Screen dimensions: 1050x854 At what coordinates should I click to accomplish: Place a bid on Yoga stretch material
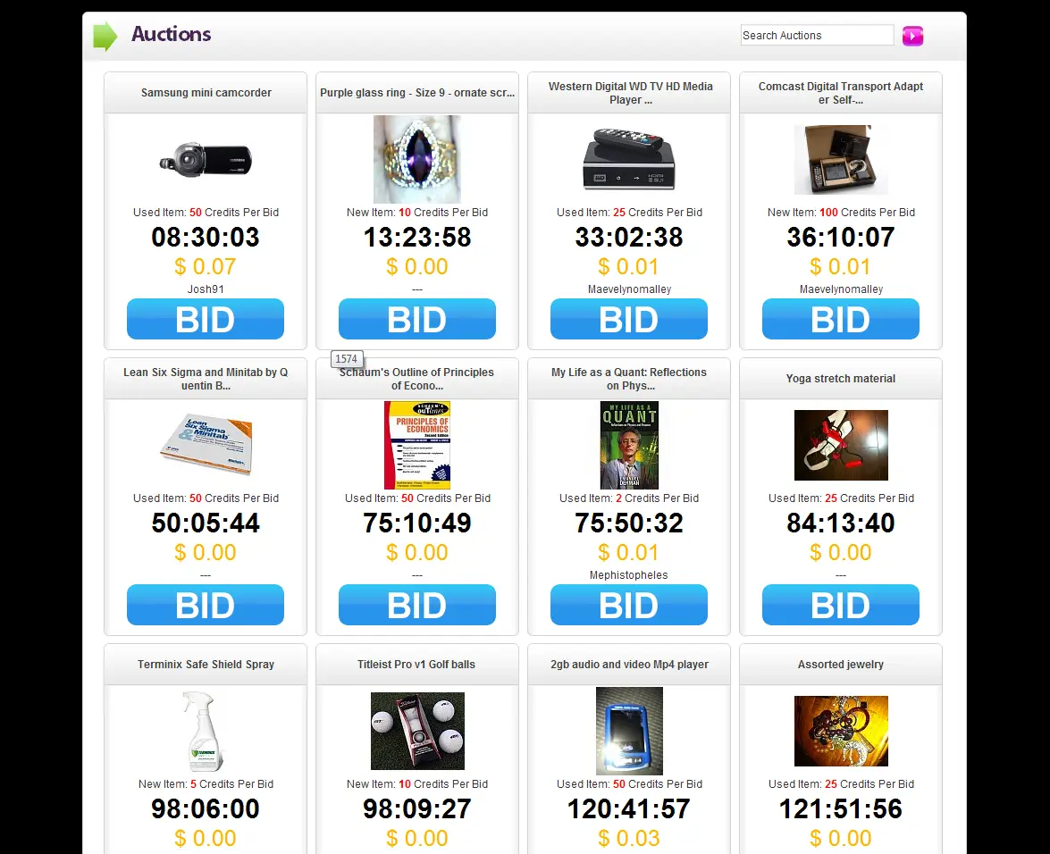pos(841,605)
